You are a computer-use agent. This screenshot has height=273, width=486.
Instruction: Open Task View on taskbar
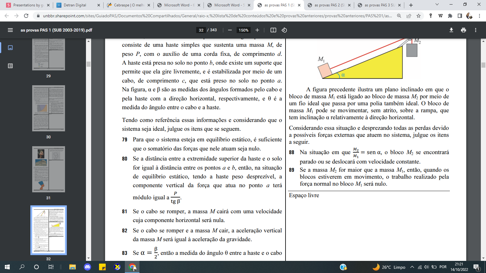(51, 267)
